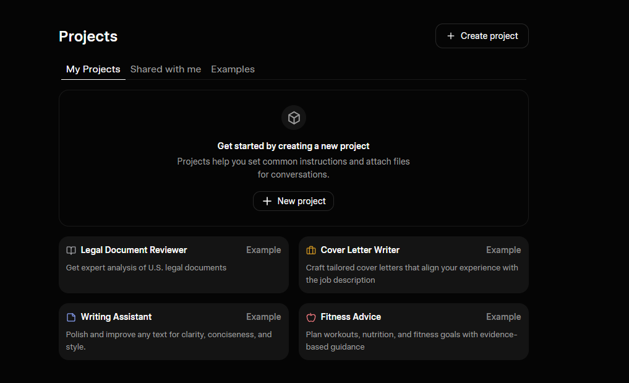
Task: Click the page icon for Writing Assistant
Action: click(x=71, y=317)
